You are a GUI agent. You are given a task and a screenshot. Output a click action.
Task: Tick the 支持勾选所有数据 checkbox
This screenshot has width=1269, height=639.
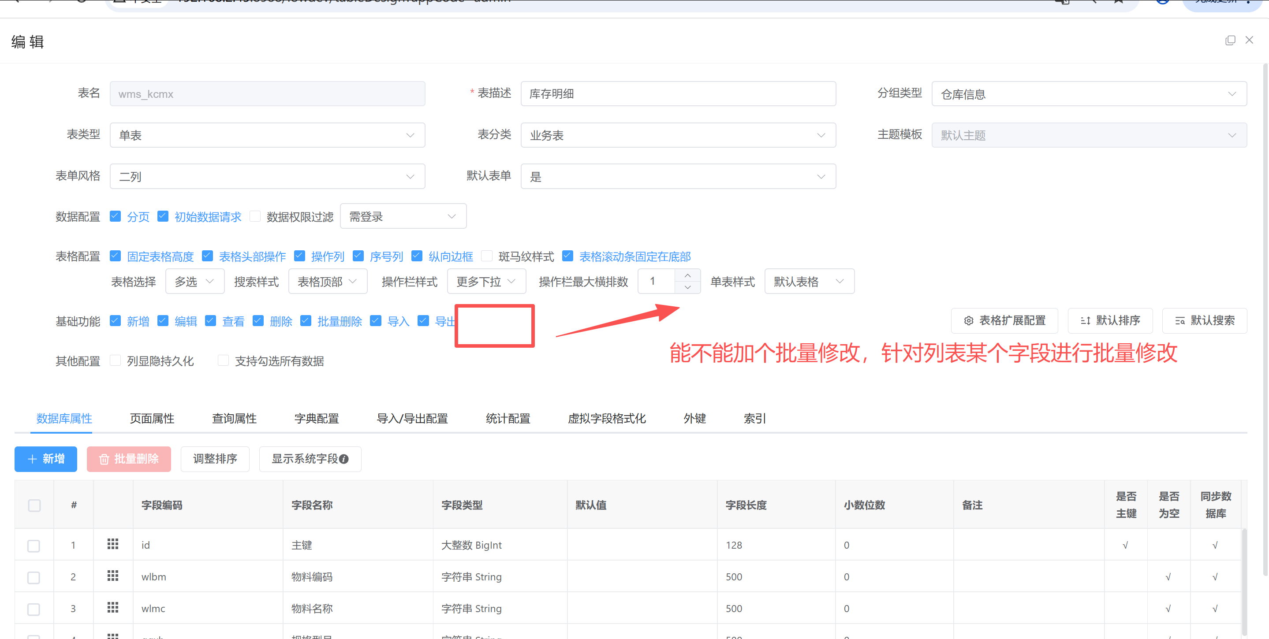click(223, 361)
